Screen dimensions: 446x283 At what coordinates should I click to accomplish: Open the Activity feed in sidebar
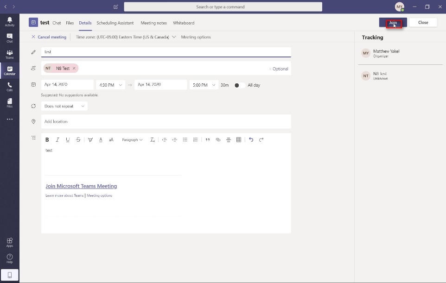pos(10,22)
